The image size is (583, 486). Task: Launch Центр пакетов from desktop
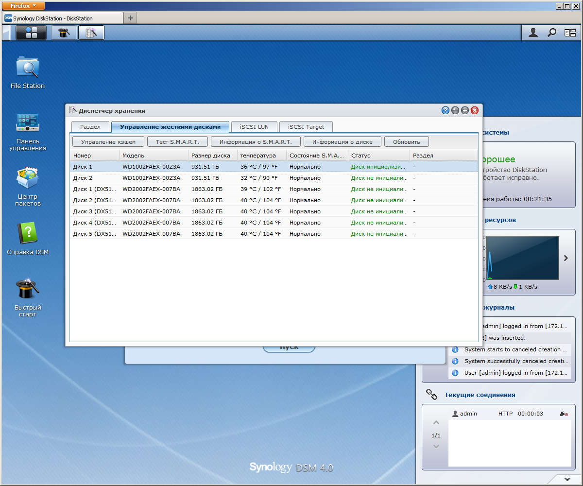tap(28, 178)
